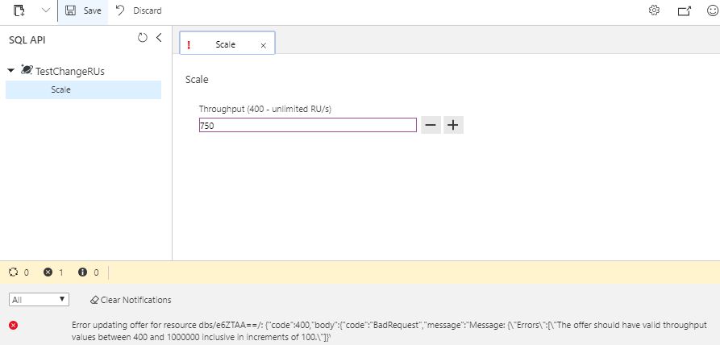Click the Throughput input field
Image resolution: width=720 pixels, height=345 pixels.
(307, 125)
